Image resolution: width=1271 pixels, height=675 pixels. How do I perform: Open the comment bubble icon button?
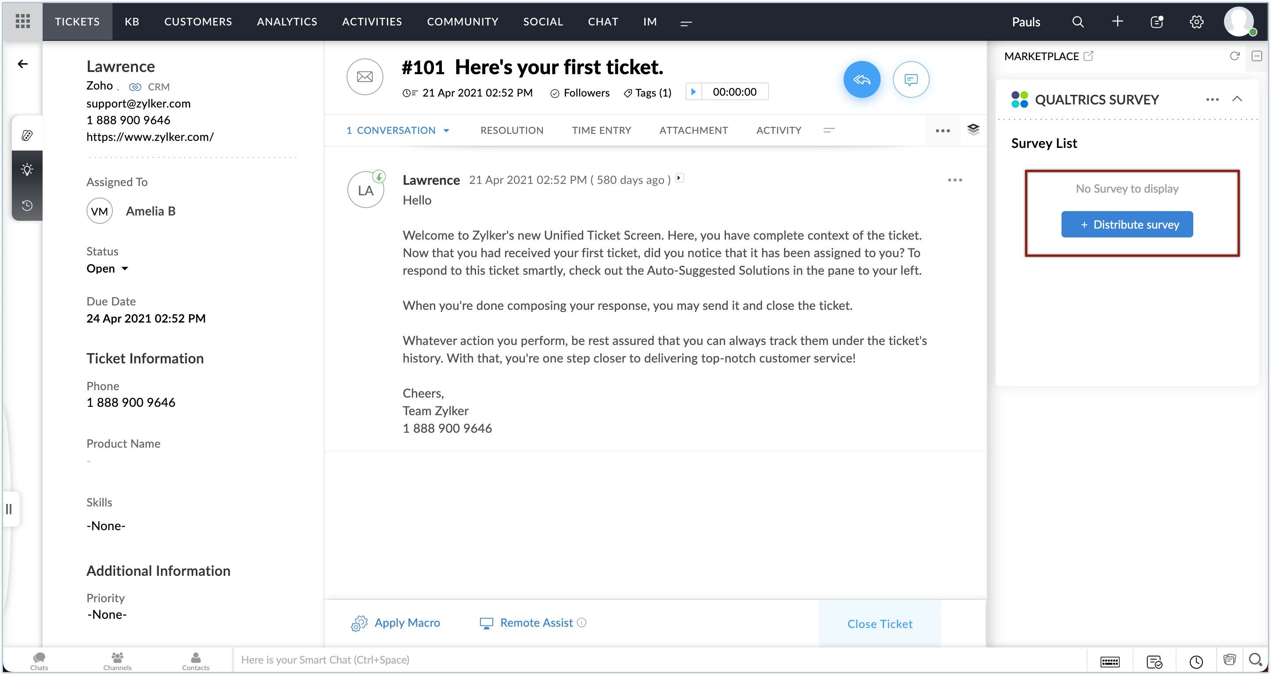pos(911,79)
